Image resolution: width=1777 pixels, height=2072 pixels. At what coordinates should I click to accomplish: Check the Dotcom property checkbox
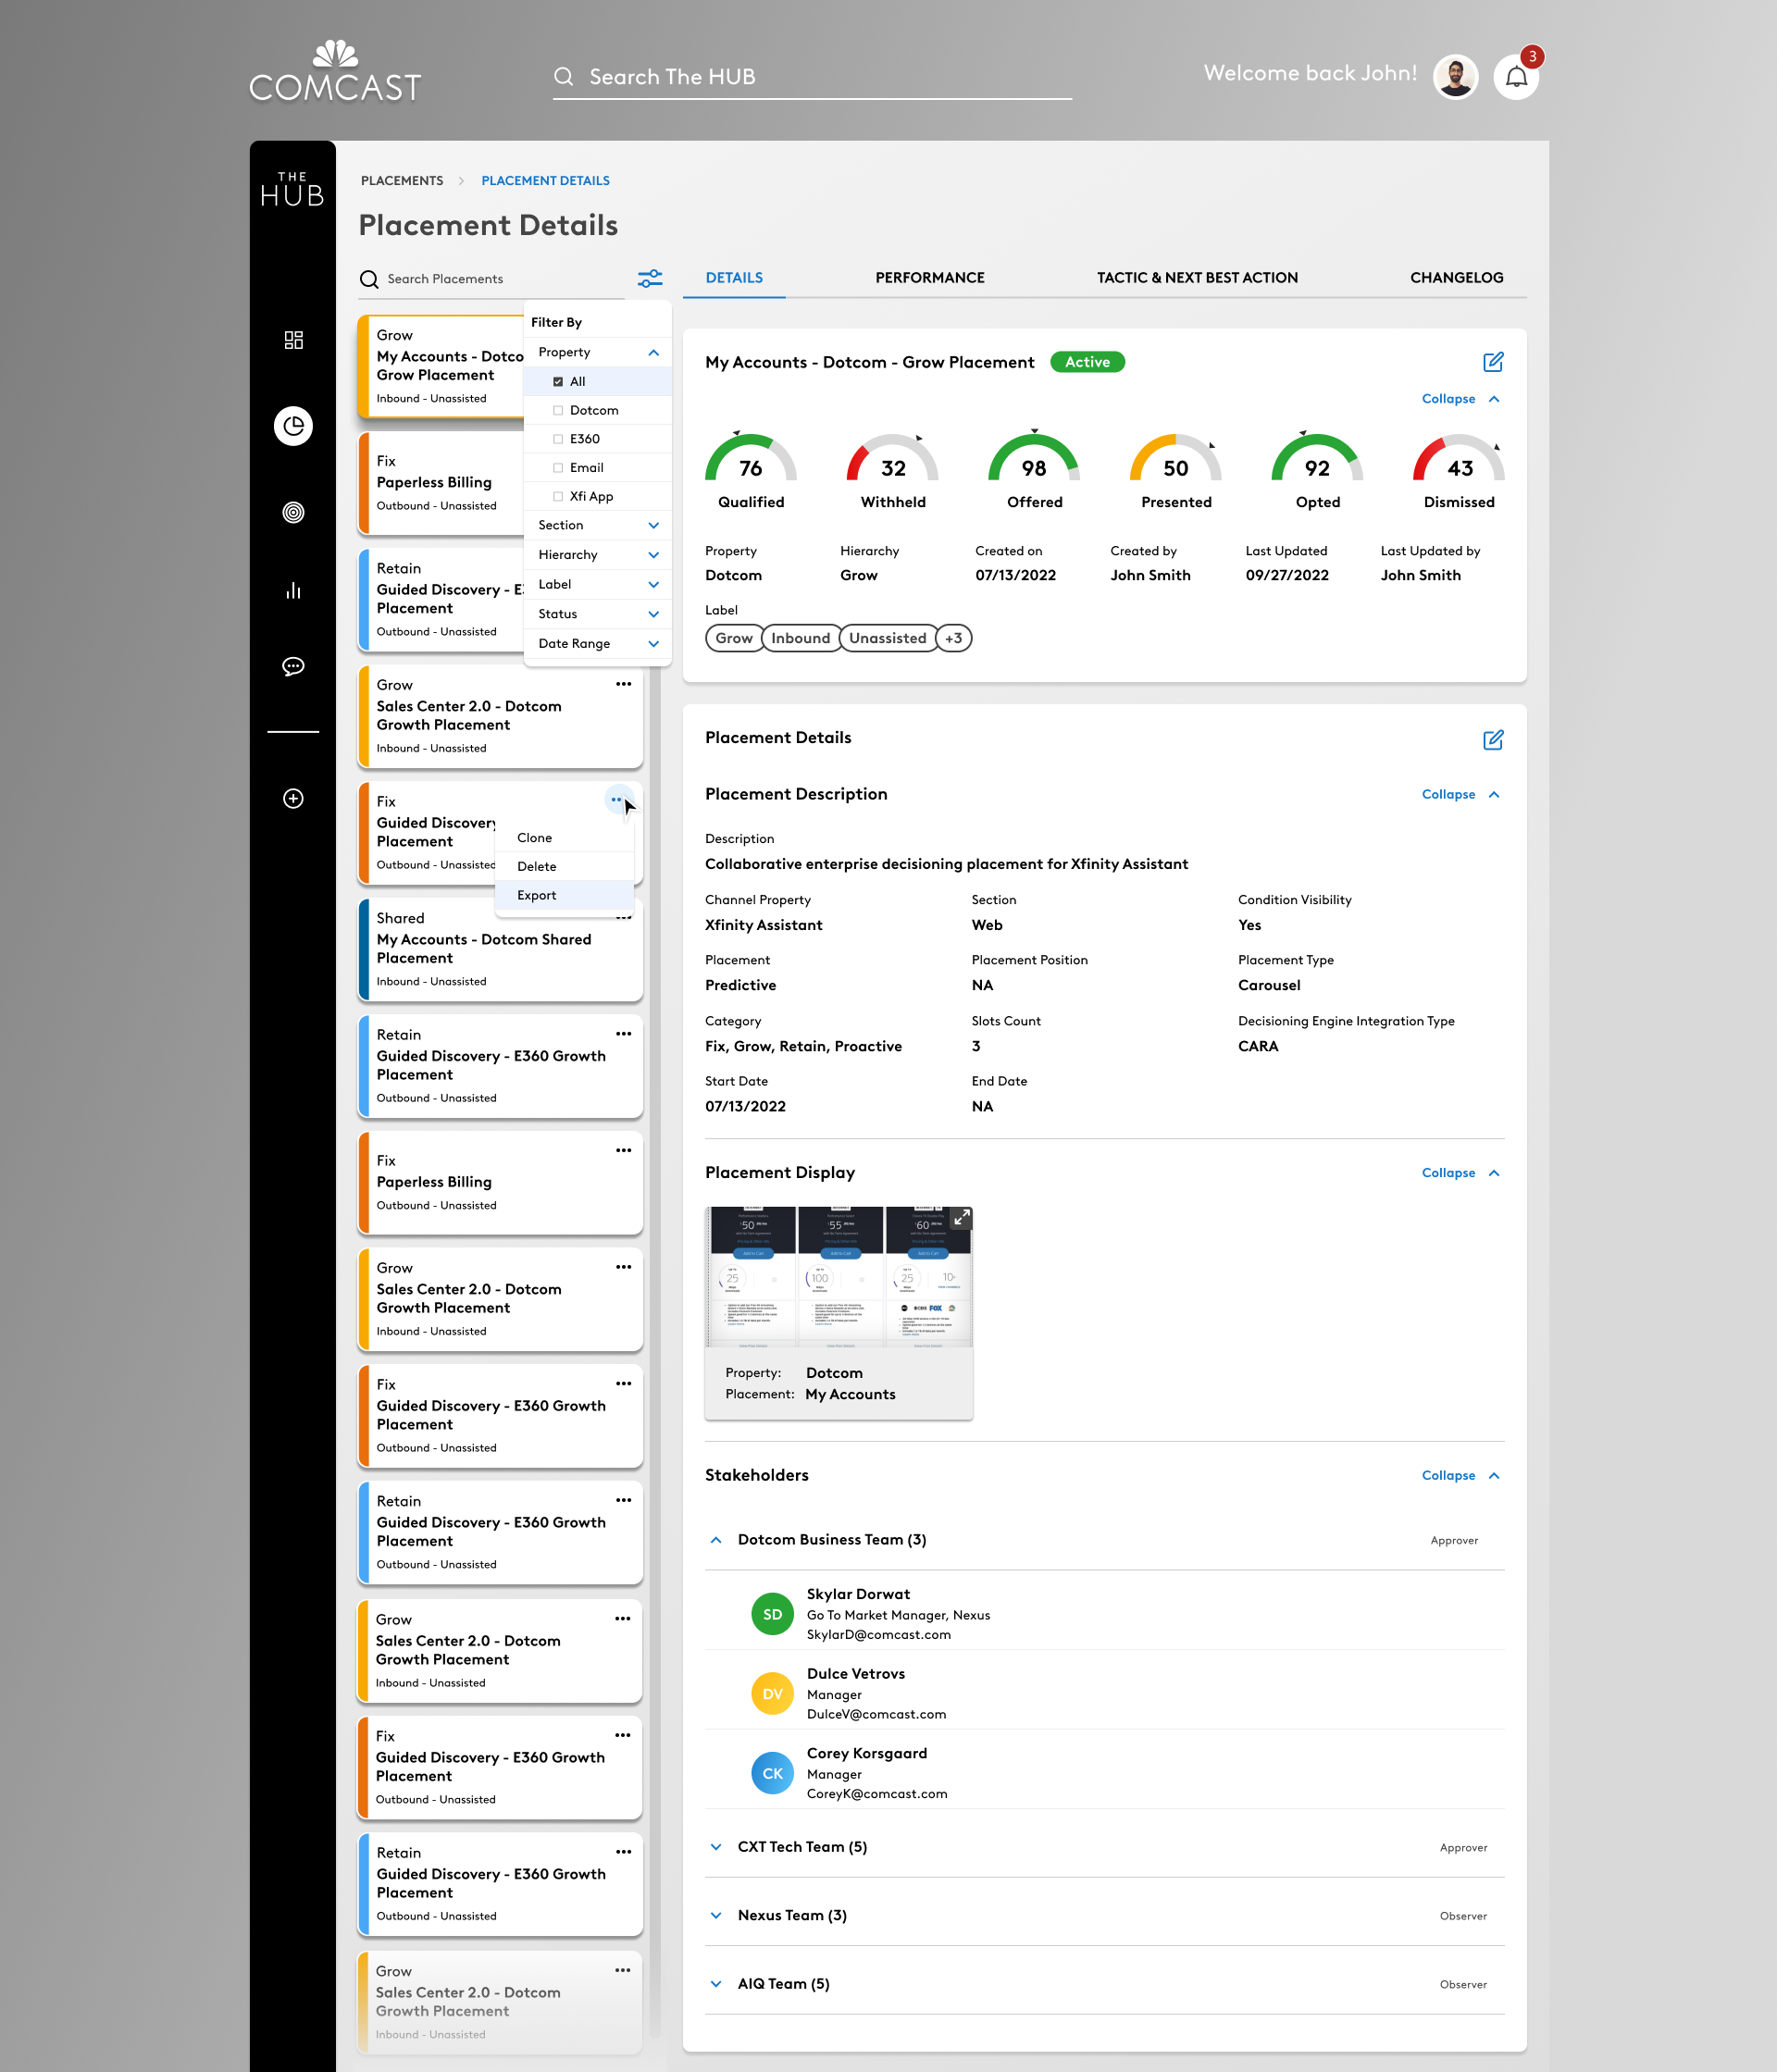tap(558, 410)
